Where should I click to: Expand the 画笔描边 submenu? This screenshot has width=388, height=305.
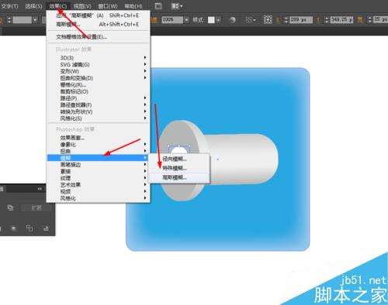point(98,164)
